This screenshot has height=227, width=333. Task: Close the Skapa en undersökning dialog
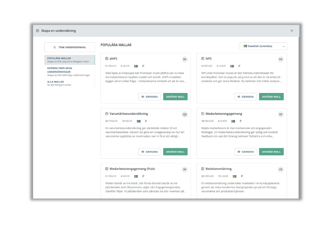292,31
